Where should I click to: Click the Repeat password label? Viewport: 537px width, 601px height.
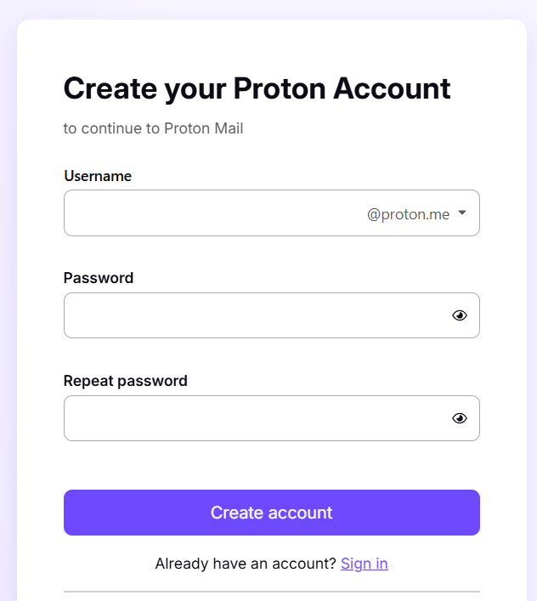pyautogui.click(x=125, y=381)
